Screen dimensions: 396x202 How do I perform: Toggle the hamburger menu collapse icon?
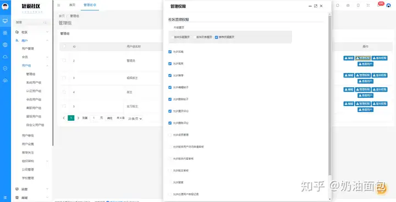59,5
